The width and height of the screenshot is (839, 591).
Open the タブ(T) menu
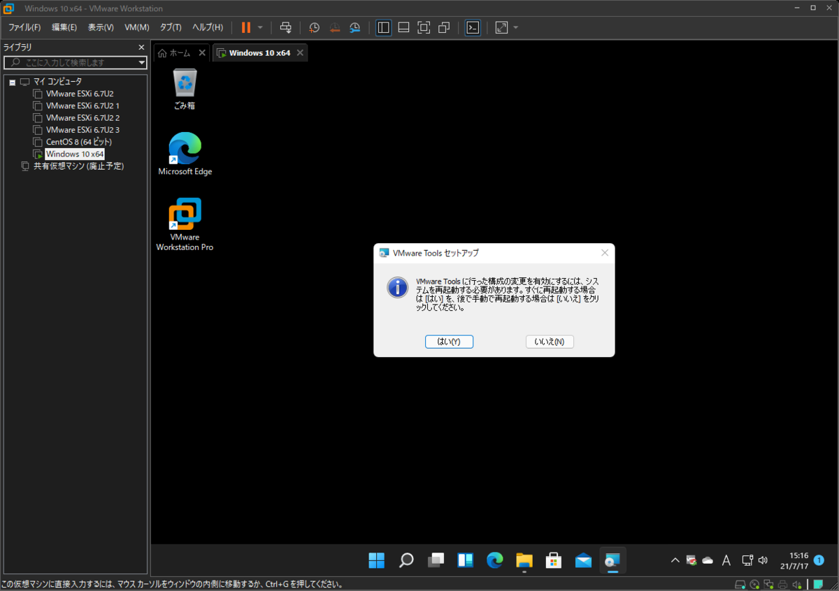tap(171, 27)
